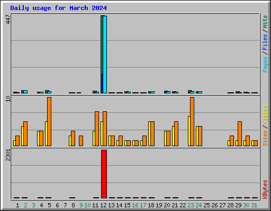Click day label 5 on the x-axis
271x211 pixels.
(49, 205)
